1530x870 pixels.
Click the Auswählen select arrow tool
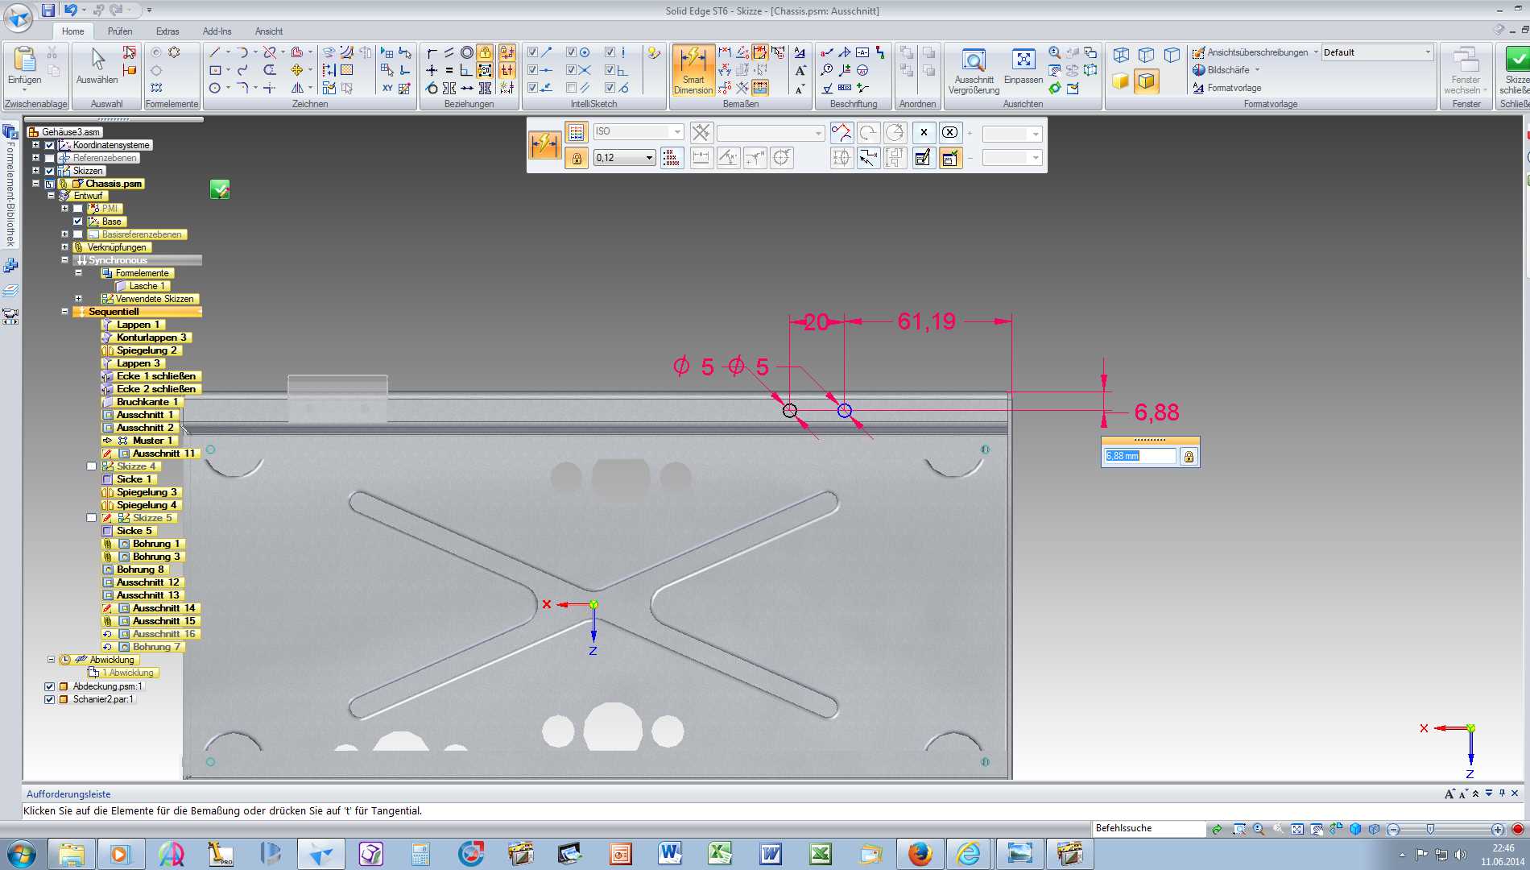(97, 66)
